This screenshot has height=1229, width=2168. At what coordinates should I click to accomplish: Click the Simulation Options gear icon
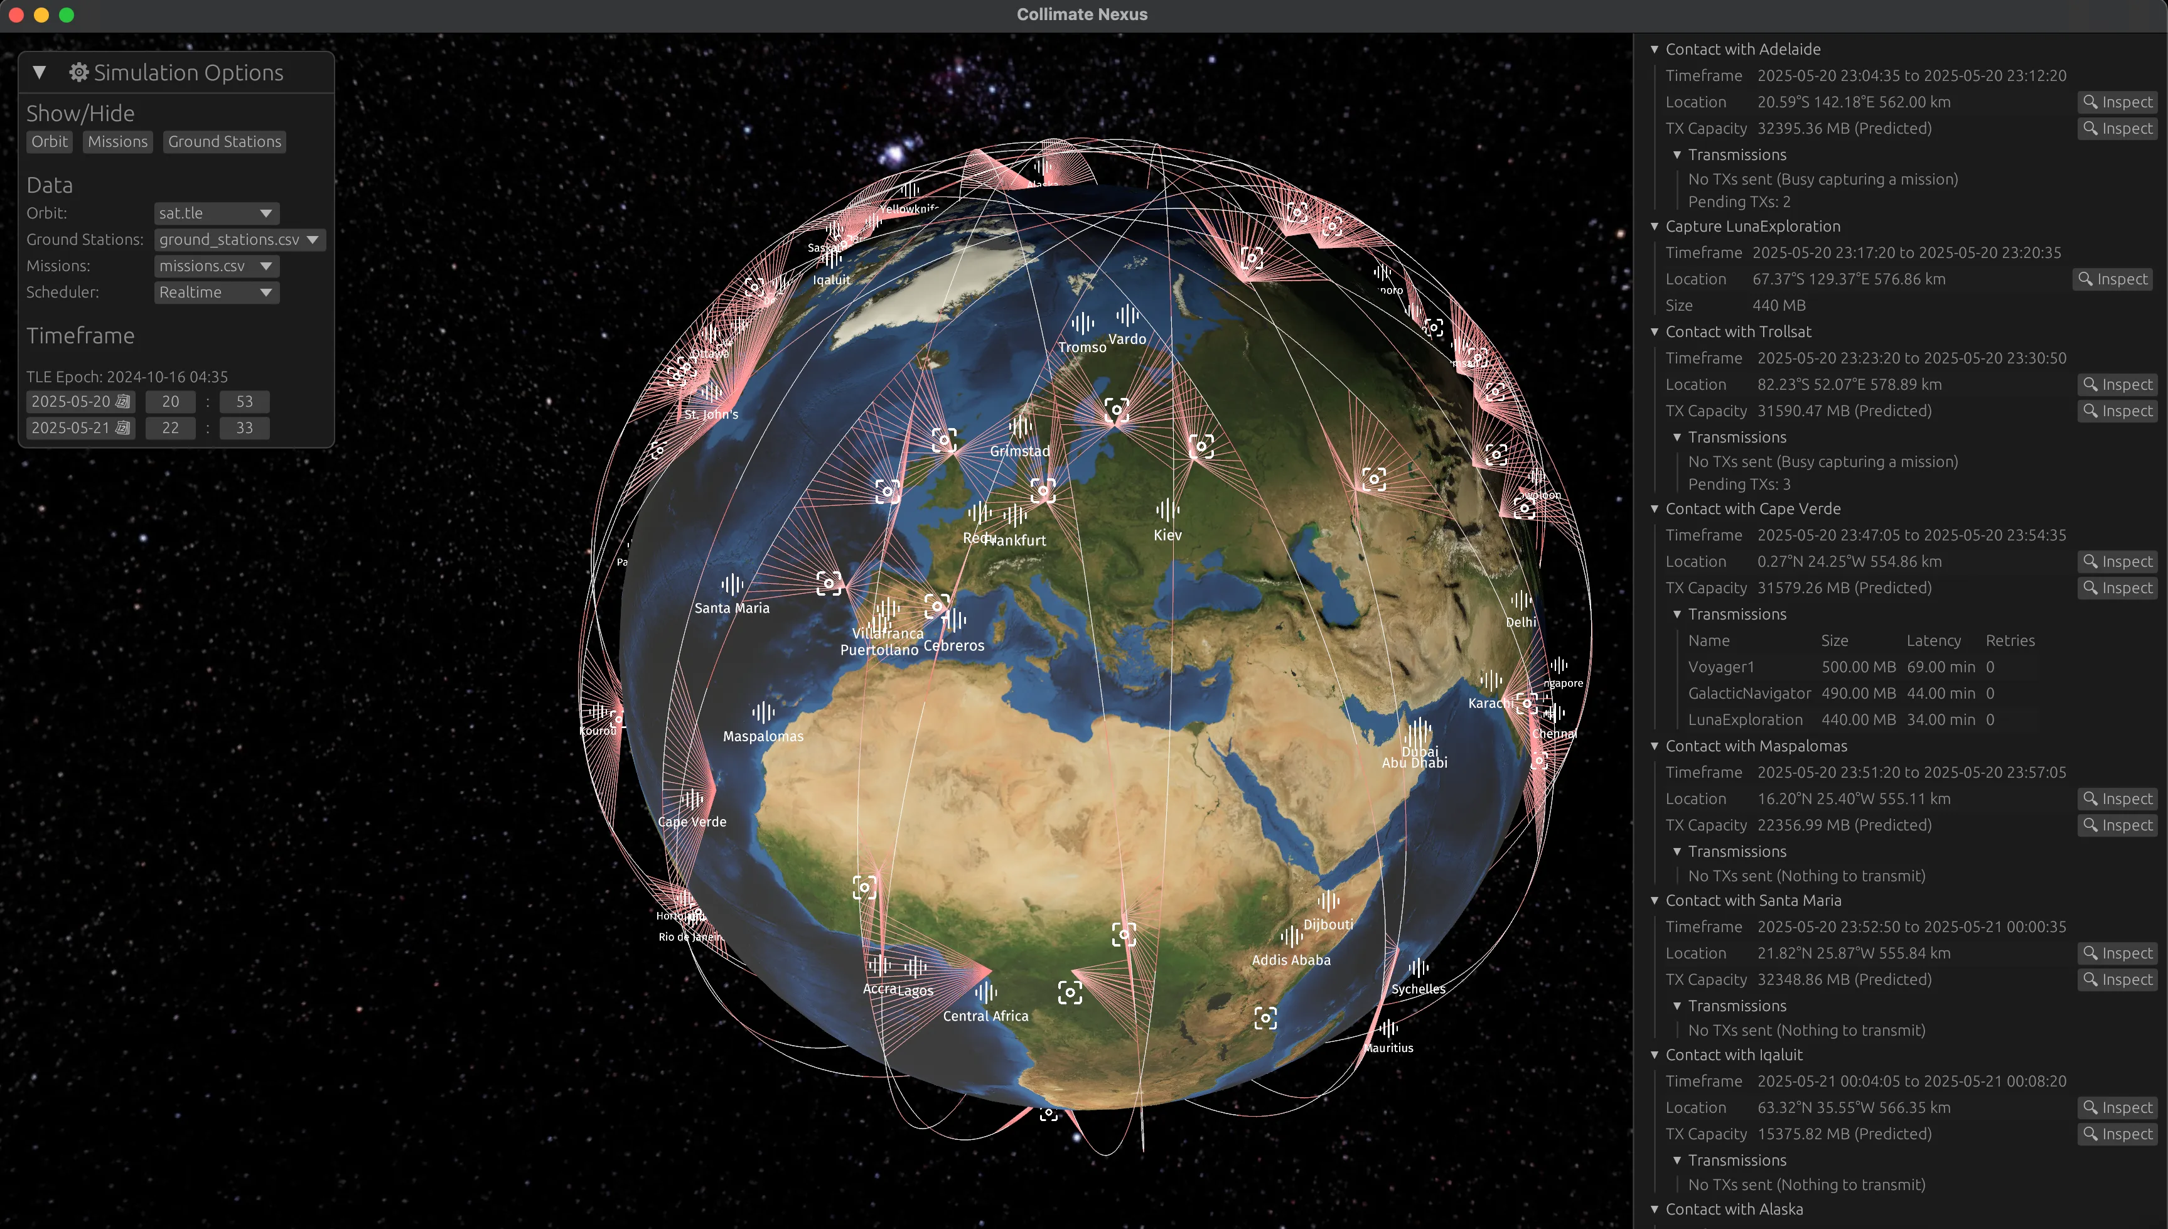[78, 72]
